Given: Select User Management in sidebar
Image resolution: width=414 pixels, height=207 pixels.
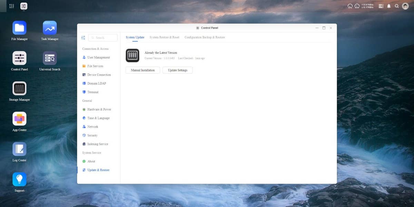Looking at the screenshot, I should click(98, 58).
